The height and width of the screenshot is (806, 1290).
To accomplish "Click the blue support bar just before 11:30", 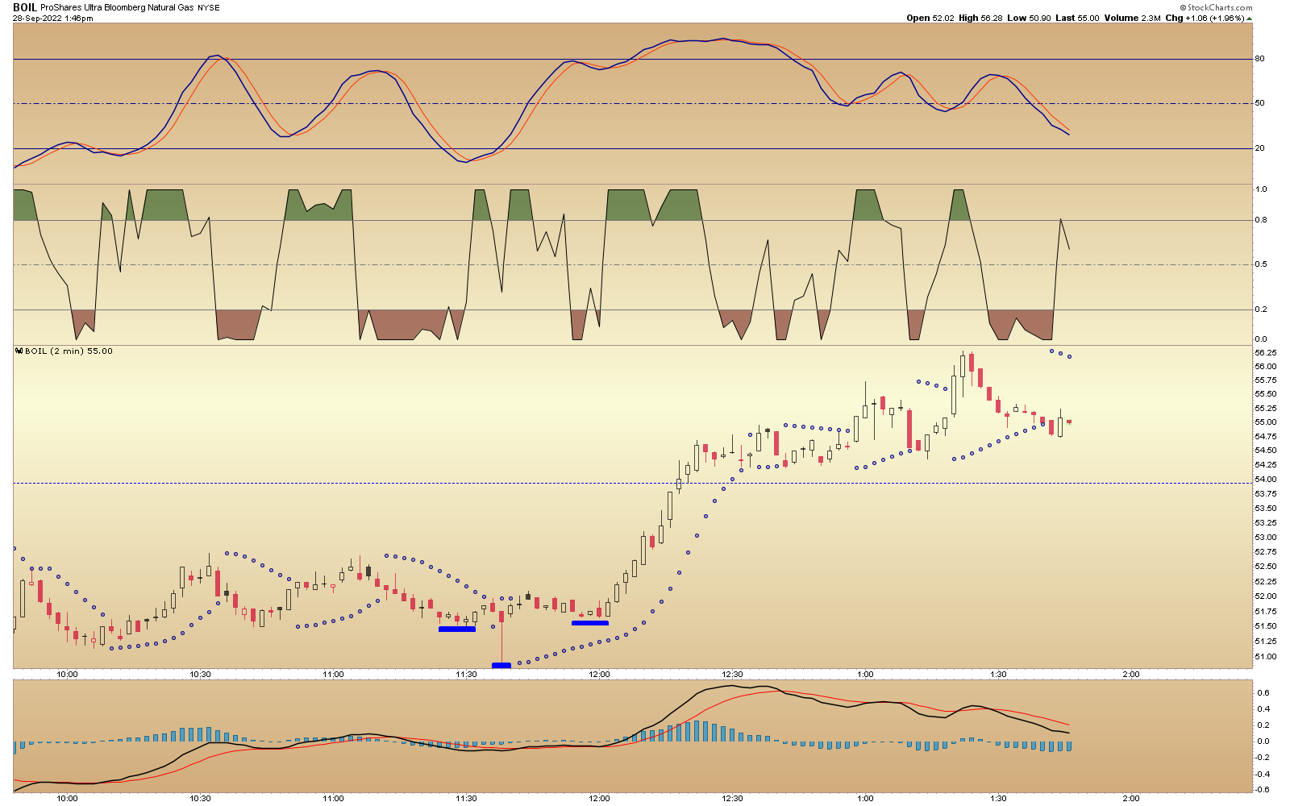I will [457, 629].
